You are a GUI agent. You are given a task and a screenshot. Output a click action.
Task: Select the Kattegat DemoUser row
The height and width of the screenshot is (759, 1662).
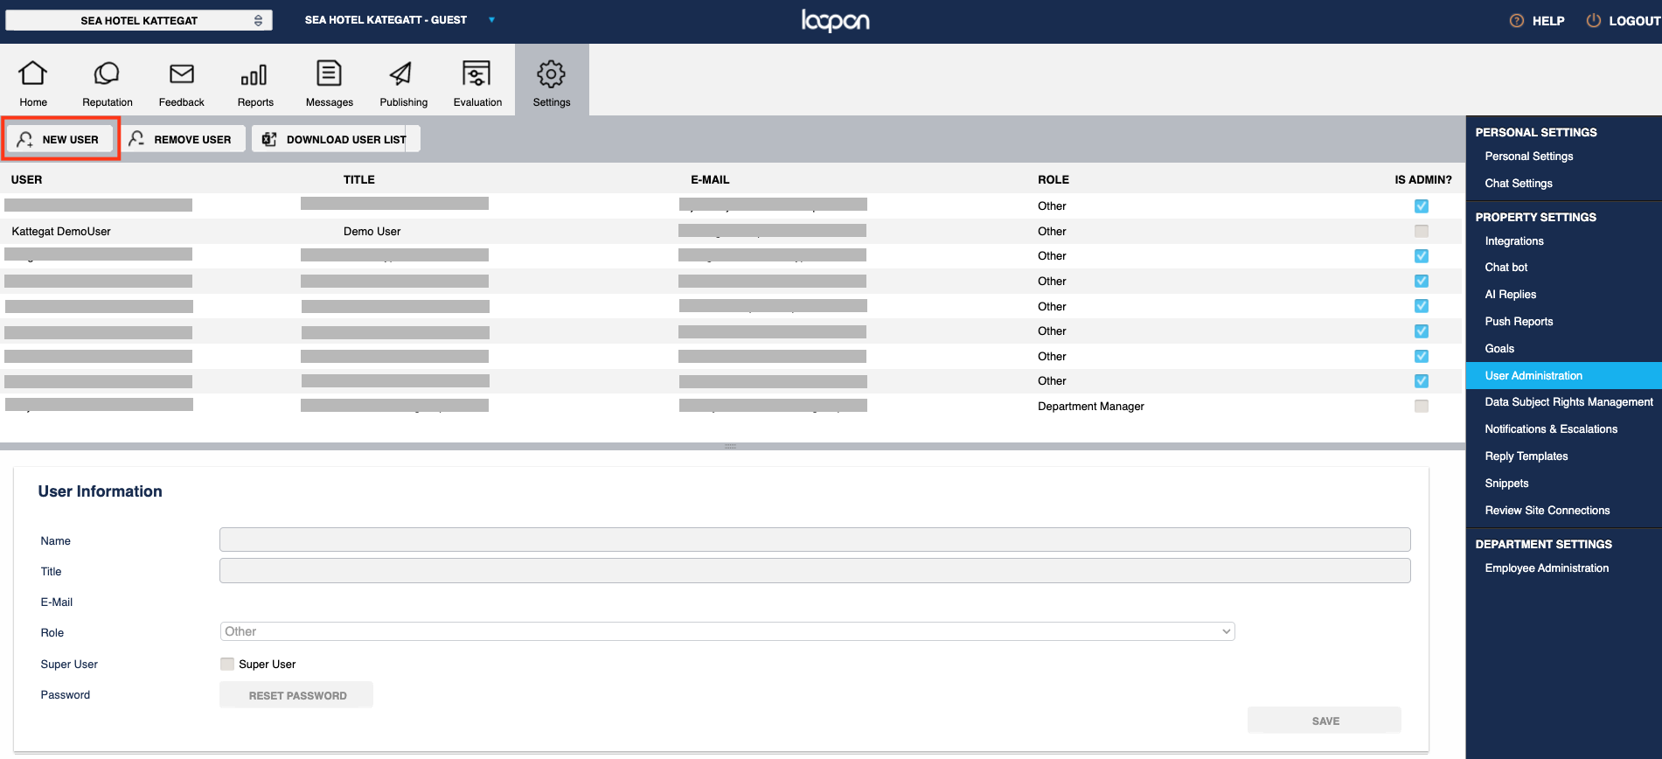(x=731, y=232)
